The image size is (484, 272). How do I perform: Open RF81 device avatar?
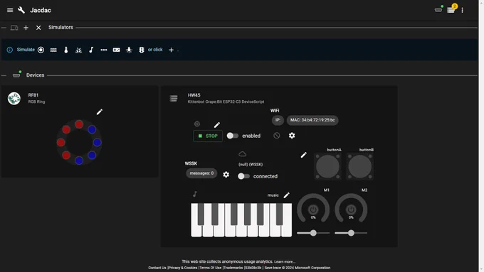click(x=14, y=99)
